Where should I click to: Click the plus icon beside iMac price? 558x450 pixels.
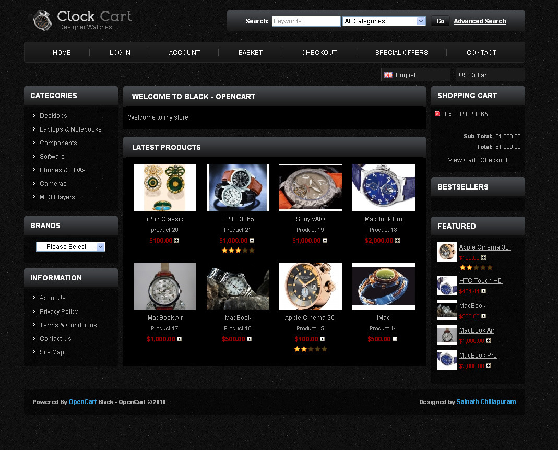point(395,339)
